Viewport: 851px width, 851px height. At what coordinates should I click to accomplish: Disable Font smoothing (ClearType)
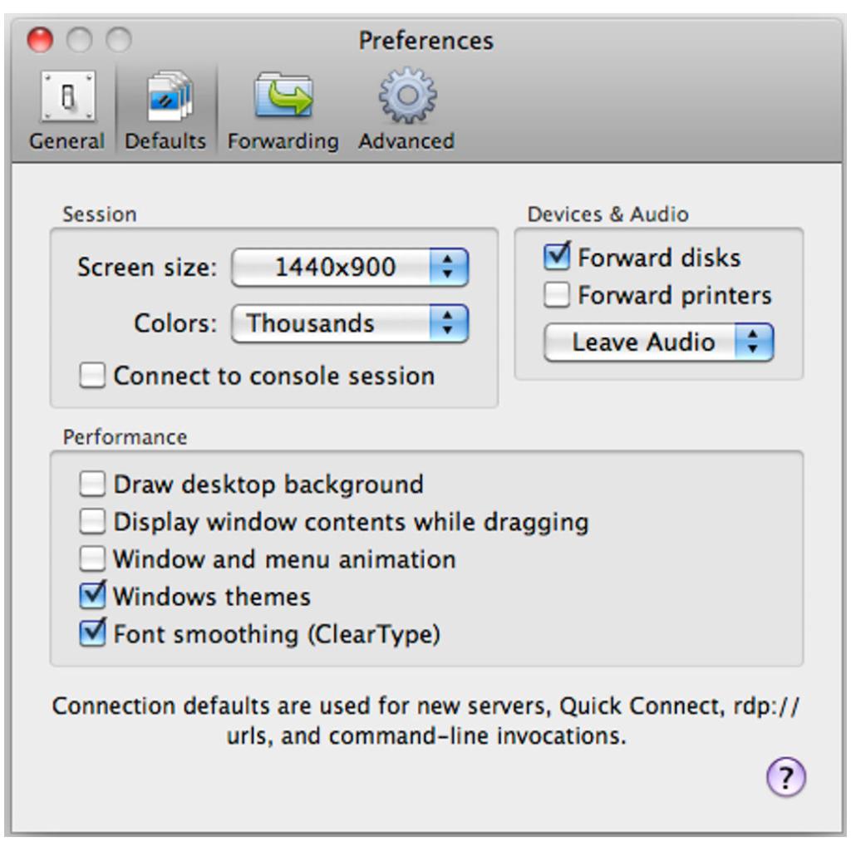[x=92, y=634]
